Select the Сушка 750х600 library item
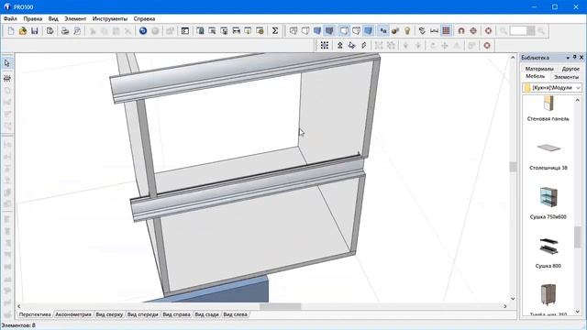This screenshot has width=587, height=330. tap(548, 203)
